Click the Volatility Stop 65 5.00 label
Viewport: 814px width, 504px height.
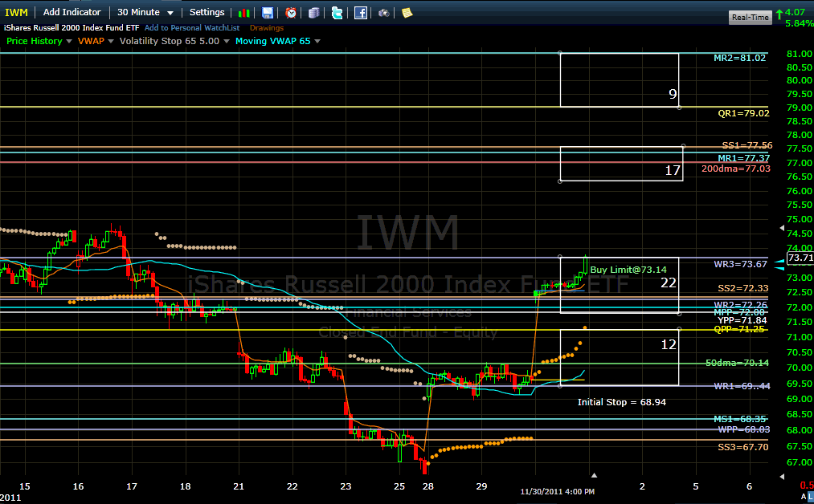pyautogui.click(x=170, y=41)
